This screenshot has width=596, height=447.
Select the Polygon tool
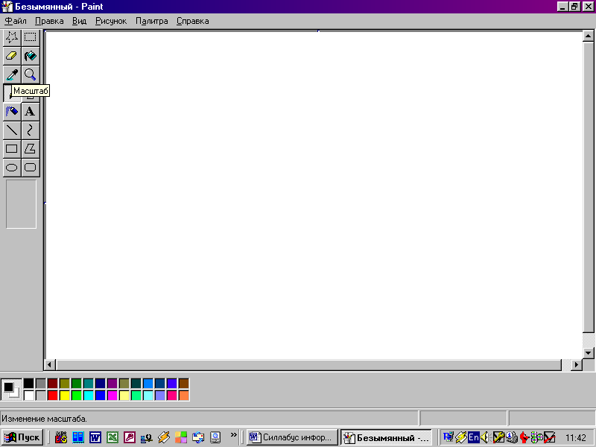click(x=31, y=148)
